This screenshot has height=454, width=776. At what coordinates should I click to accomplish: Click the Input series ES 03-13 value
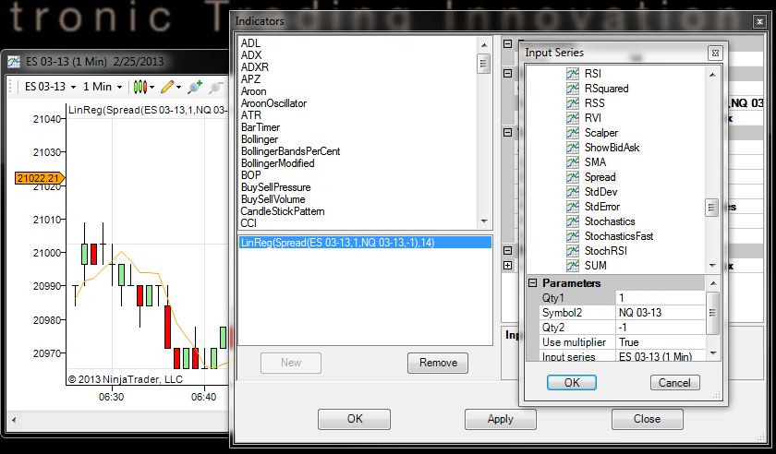point(661,356)
